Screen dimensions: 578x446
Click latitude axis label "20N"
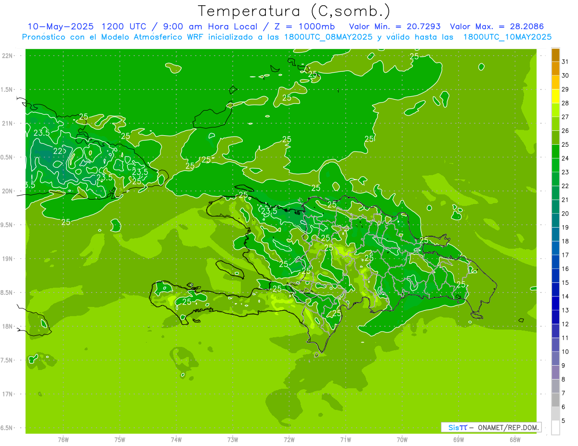click(x=7, y=191)
